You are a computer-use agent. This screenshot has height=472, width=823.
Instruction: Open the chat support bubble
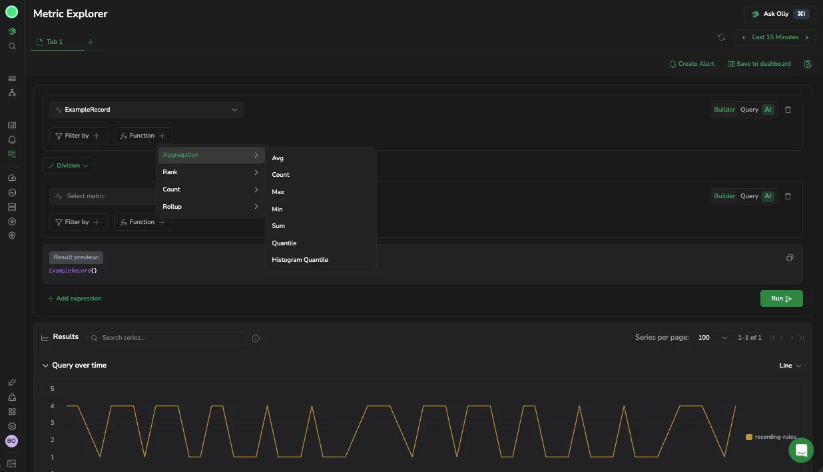tap(801, 450)
